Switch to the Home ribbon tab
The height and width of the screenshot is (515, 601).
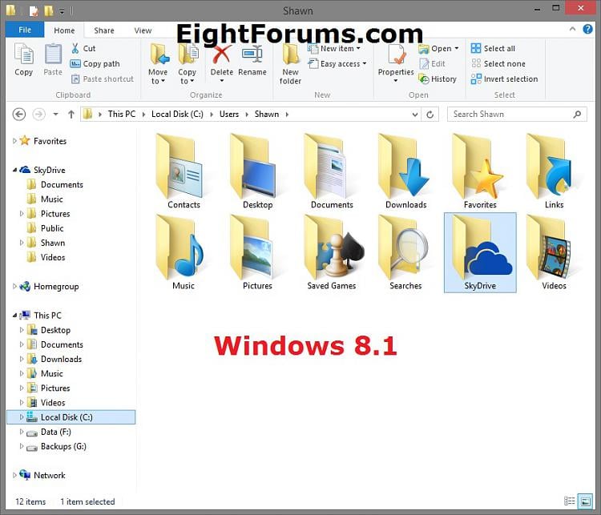pos(64,30)
